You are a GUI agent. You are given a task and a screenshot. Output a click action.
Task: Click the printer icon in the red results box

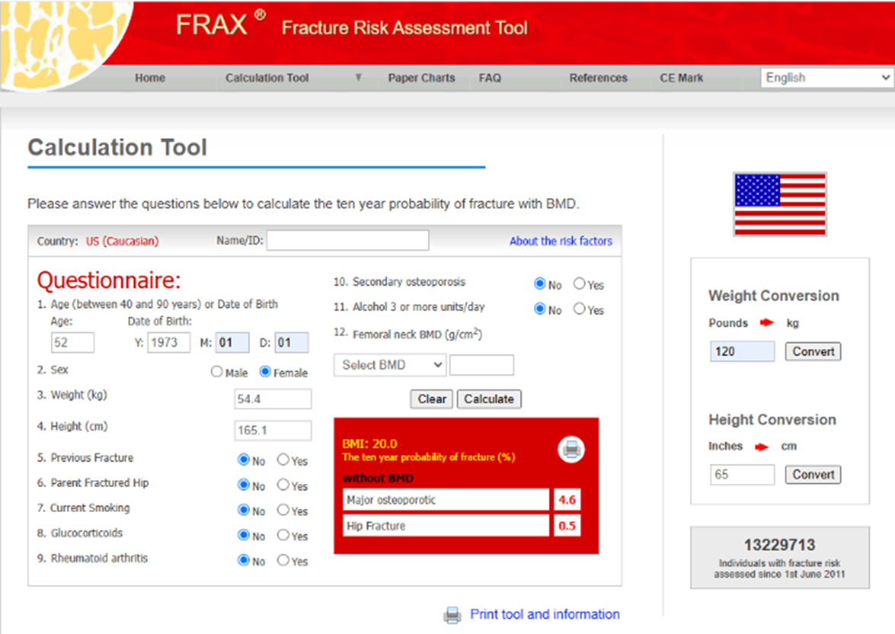[x=571, y=449]
